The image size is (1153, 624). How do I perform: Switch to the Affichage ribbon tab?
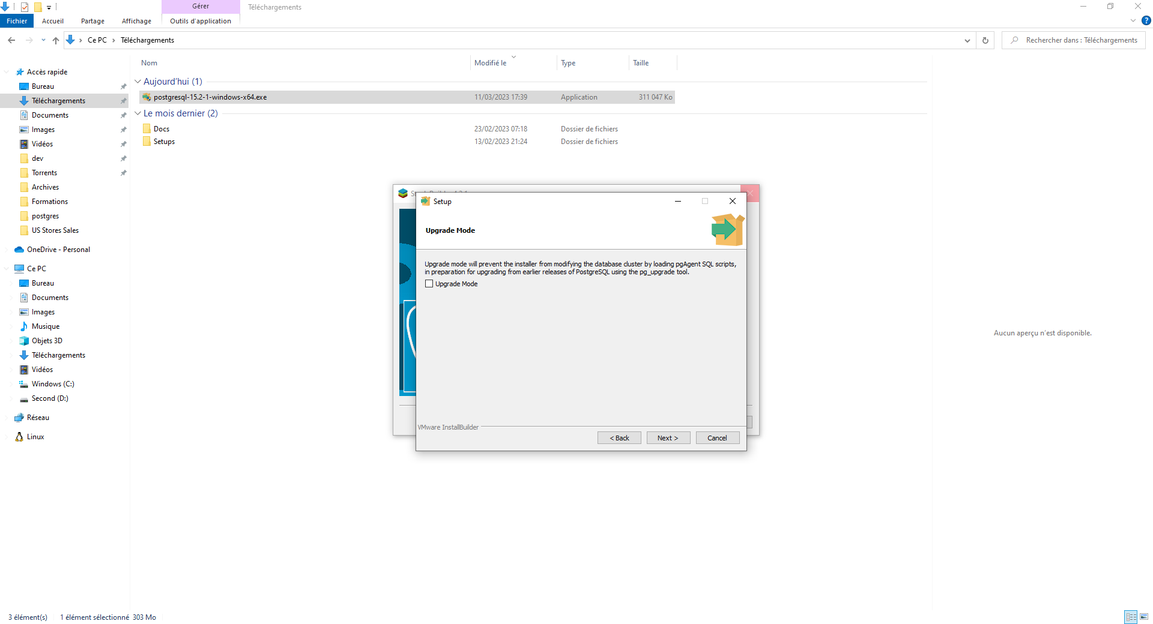click(136, 21)
